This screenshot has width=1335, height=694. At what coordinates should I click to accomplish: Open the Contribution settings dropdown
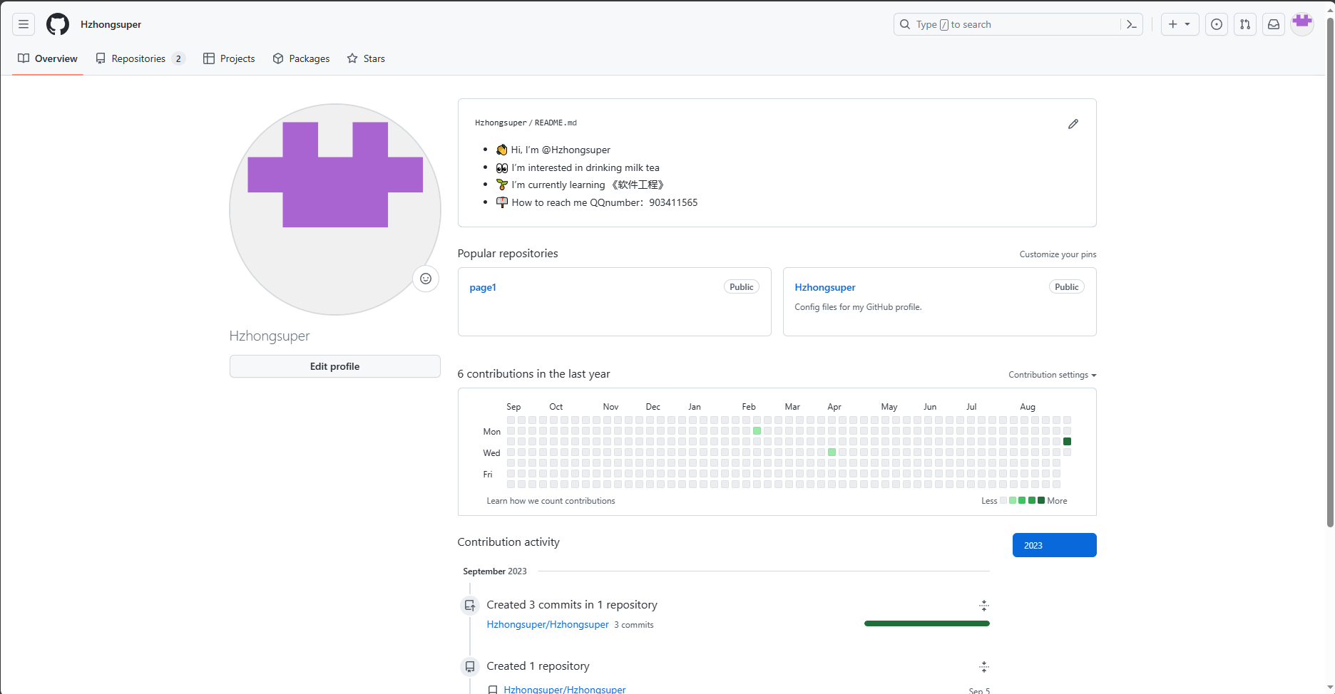pos(1052,375)
